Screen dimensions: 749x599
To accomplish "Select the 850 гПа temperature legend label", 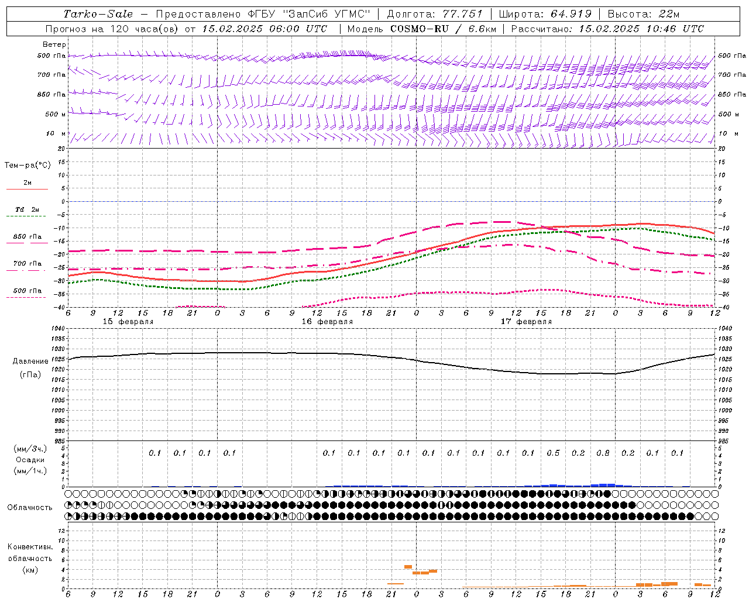I will pyautogui.click(x=28, y=237).
